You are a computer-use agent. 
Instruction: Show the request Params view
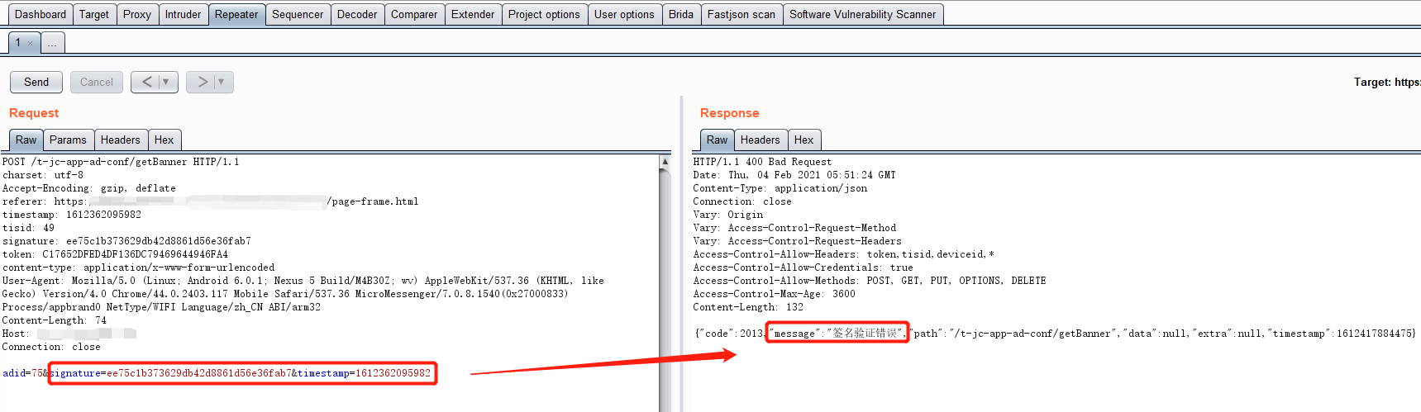point(68,140)
